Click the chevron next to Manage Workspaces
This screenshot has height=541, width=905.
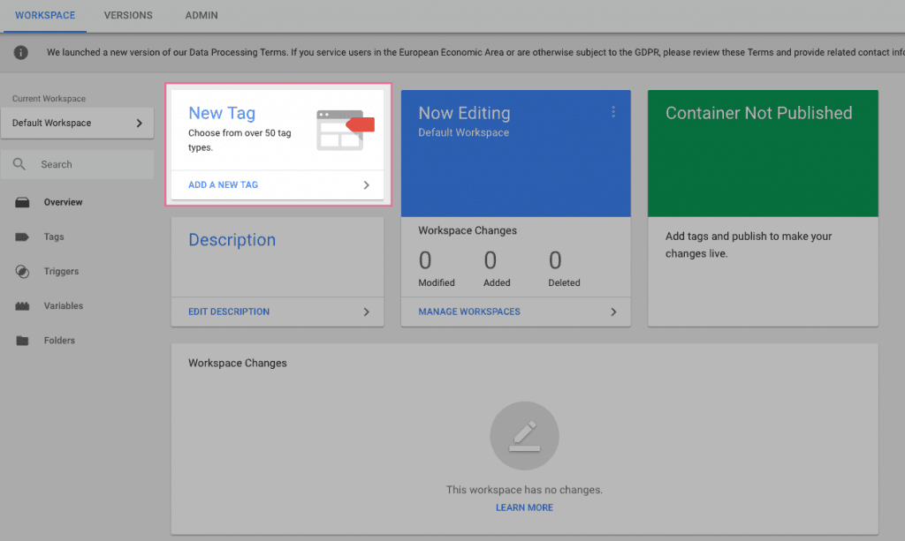[613, 312]
